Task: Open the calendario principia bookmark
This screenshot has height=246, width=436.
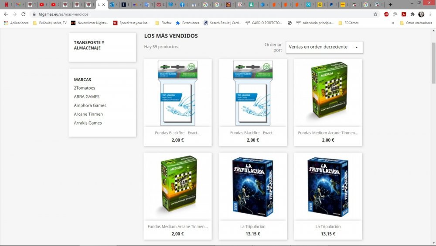Action: 315,23
